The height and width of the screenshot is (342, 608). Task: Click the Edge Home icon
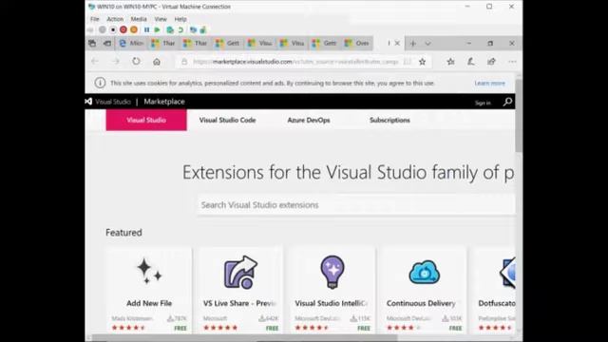[x=157, y=62]
